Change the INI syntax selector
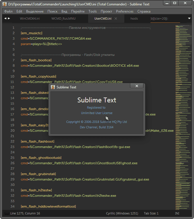 177,213
